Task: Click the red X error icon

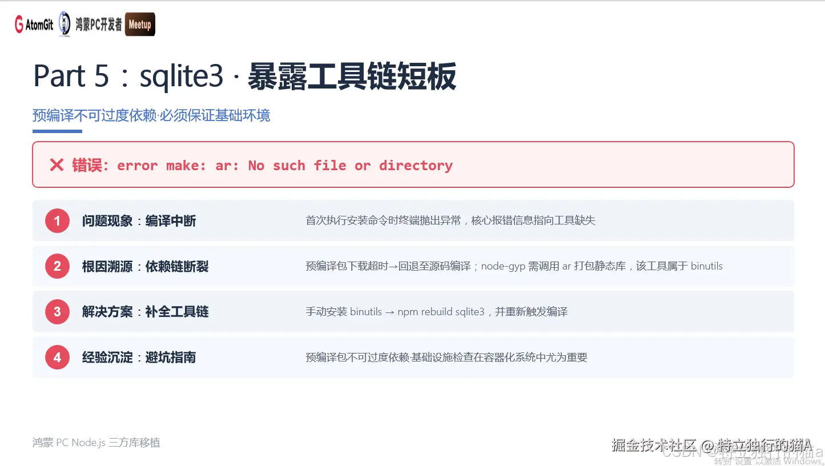Action: 57,166
